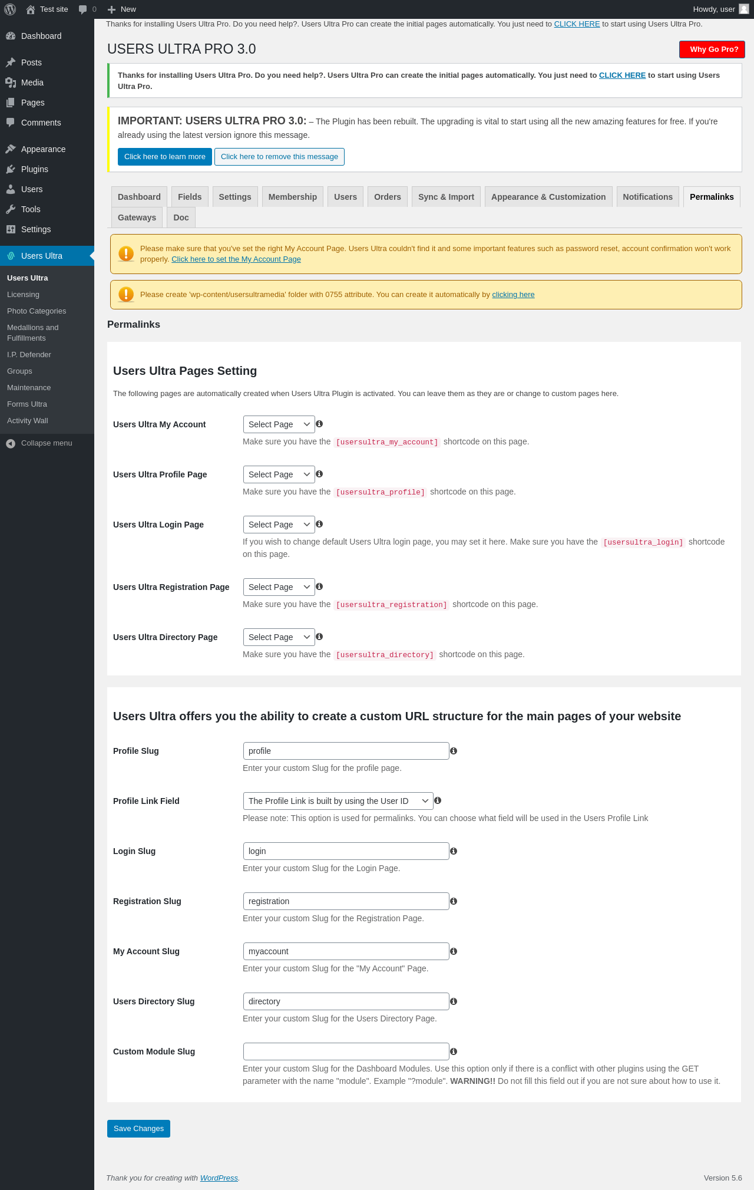Viewport: 754px width, 1190px height.
Task: Open Licensing submenu item
Action: coord(47,295)
